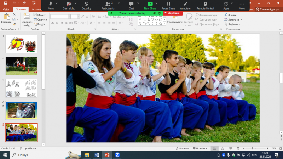Open Zoom Chat
This screenshot has width=283, height=159.
(x=131, y=6)
